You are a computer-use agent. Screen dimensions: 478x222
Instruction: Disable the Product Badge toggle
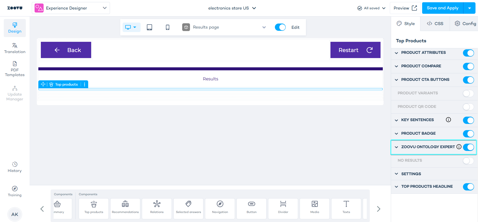point(468,134)
